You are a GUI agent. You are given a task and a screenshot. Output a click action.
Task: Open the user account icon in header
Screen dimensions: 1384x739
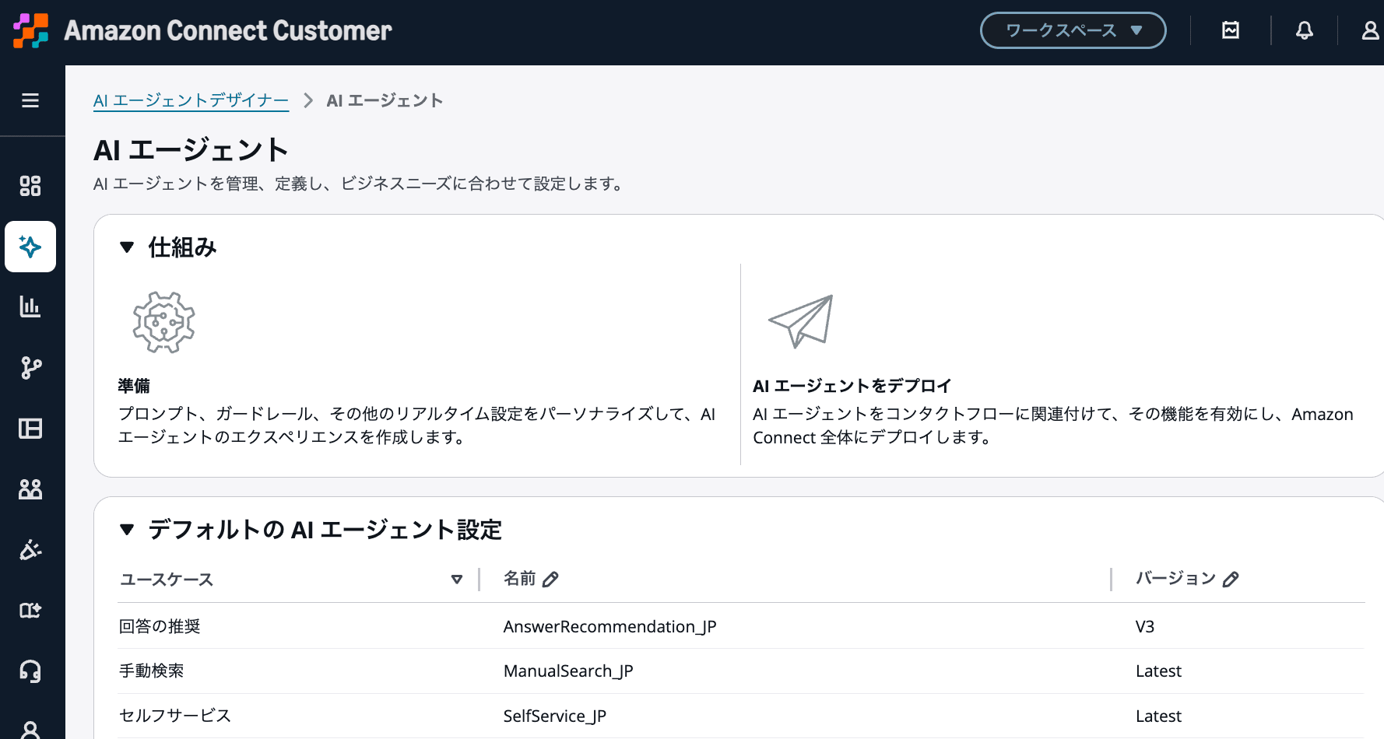point(1370,30)
